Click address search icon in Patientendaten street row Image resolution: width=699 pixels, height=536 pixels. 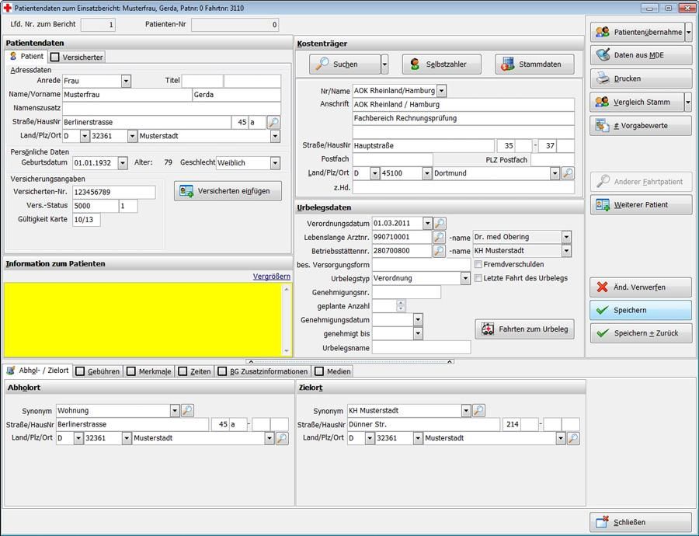[273, 122]
